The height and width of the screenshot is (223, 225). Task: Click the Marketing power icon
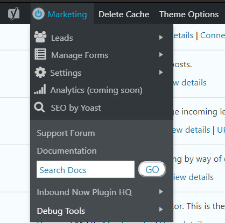(x=38, y=13)
